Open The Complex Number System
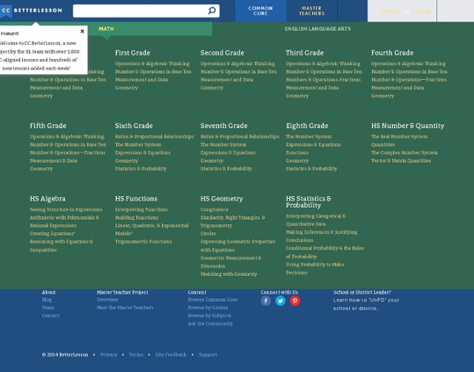474x372 pixels. click(404, 152)
